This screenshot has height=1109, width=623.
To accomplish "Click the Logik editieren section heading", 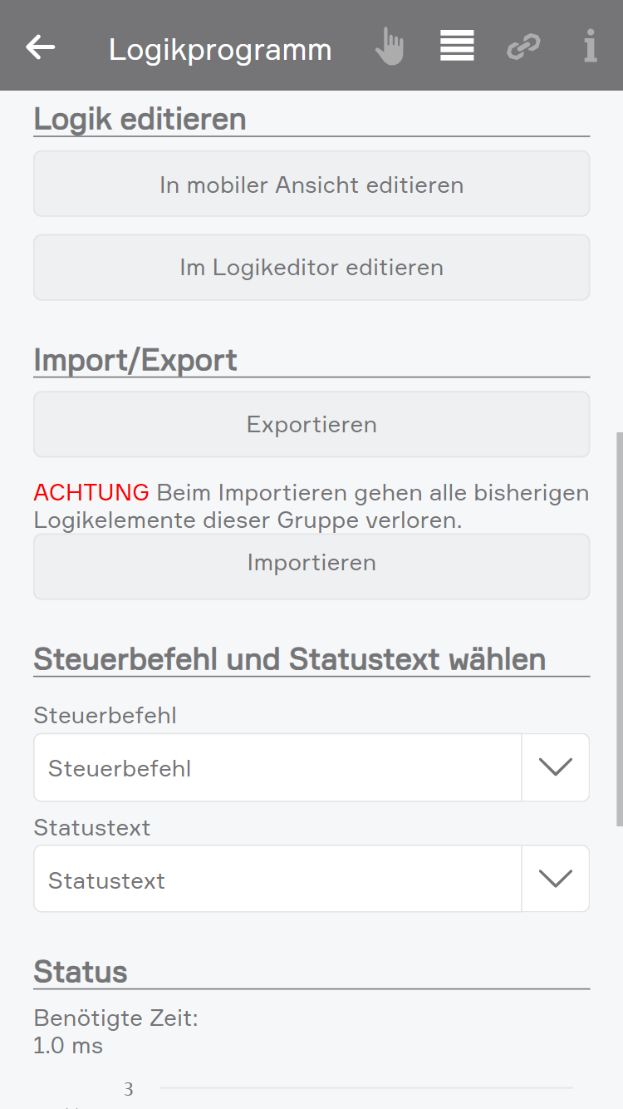I will (140, 119).
